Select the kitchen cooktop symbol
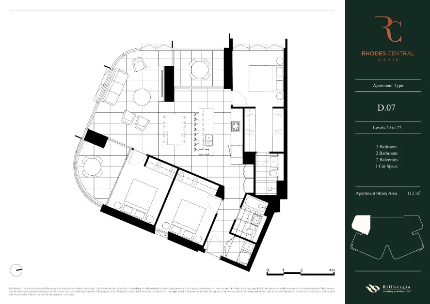Screen dimensions: 430x304 (236, 127)
